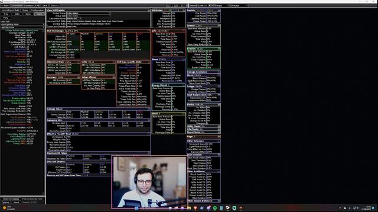Screen dimensions: 378x212
Task: Collapse the Skill Hit Damage section
Action: click(x=149, y=31)
